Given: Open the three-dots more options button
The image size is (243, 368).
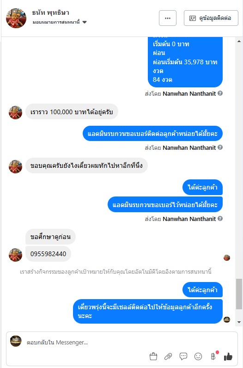Looking at the screenshot, I should (168, 18).
